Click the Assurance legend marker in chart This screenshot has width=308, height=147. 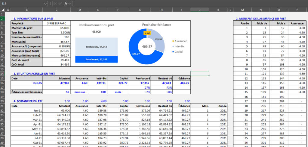(x=173, y=41)
